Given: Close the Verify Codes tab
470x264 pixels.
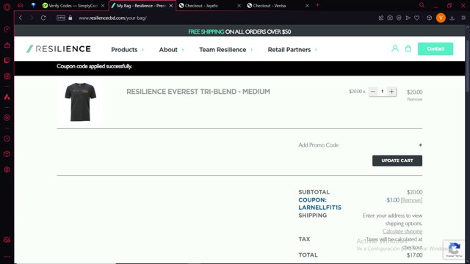Looking at the screenshot, I should tap(103, 6).
